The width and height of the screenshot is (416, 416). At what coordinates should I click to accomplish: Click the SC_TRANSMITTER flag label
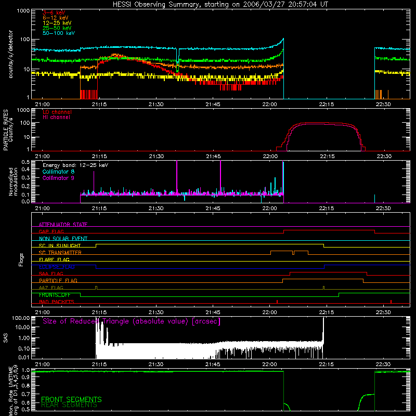(60, 253)
